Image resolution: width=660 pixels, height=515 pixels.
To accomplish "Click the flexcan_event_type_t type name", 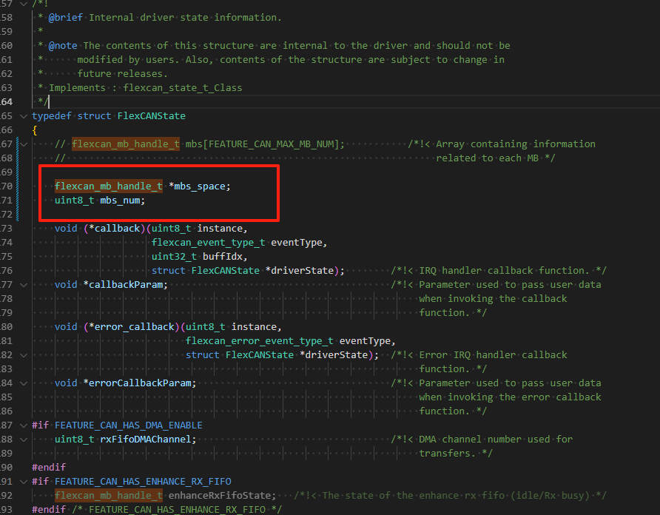I will tap(209, 243).
